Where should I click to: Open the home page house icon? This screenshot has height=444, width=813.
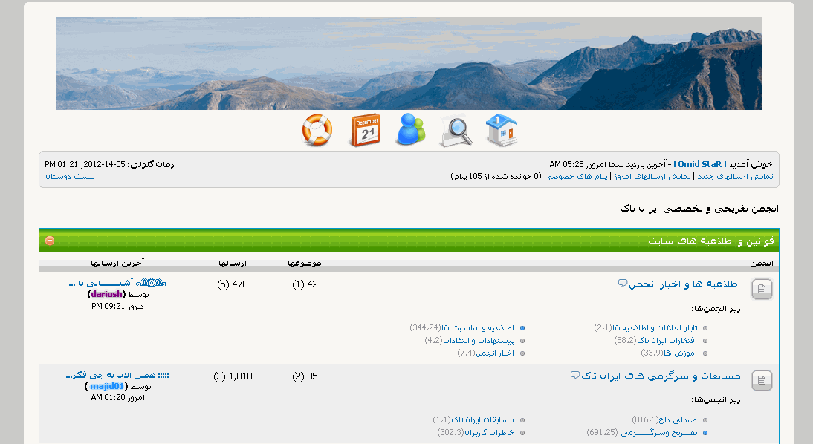[x=502, y=130]
